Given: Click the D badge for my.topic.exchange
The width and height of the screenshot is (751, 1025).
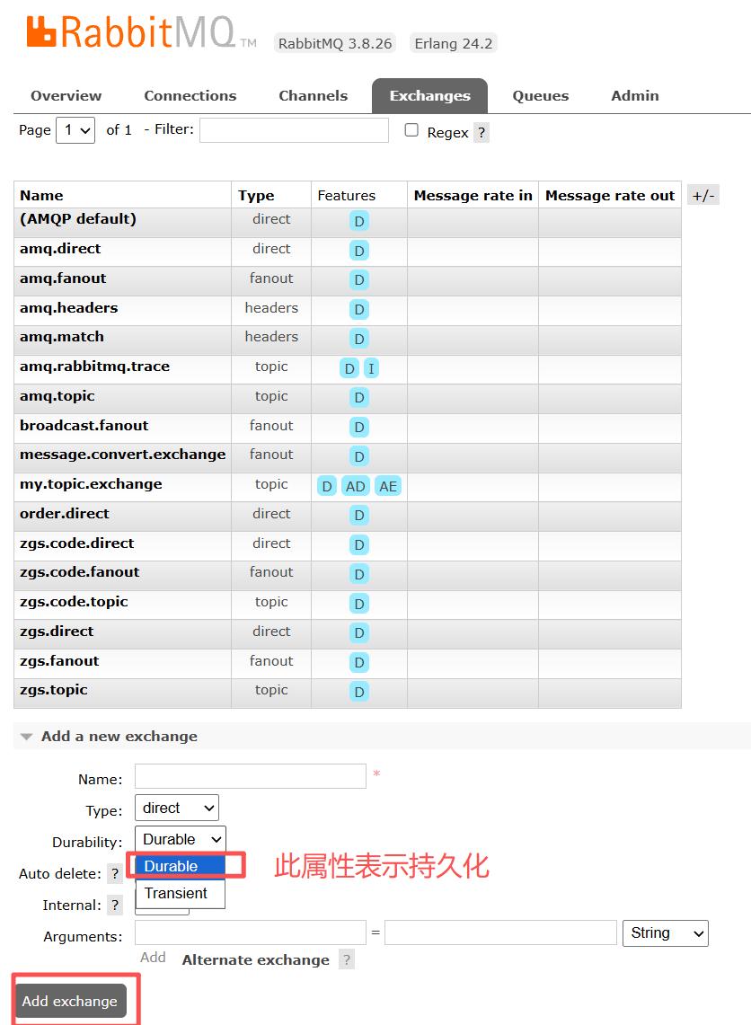Looking at the screenshot, I should 327,486.
